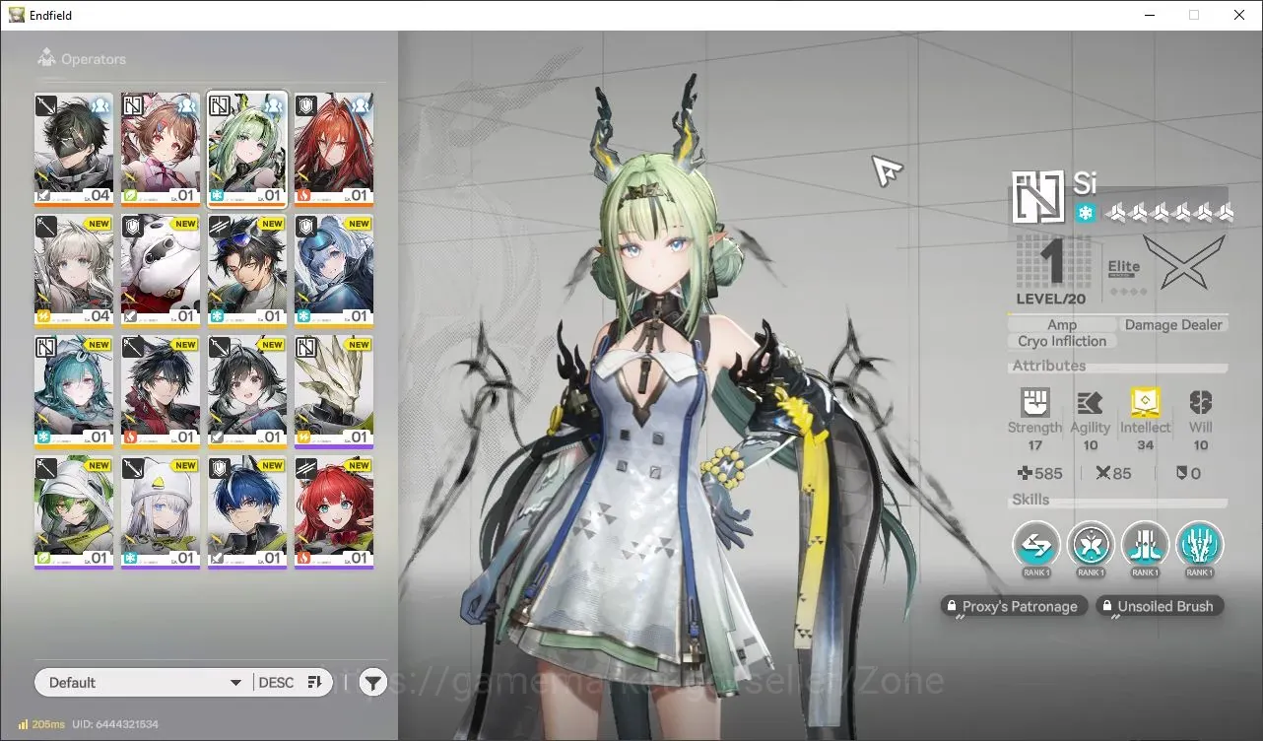Select the Agility attribute icon
This screenshot has width=1263, height=741.
point(1090,402)
